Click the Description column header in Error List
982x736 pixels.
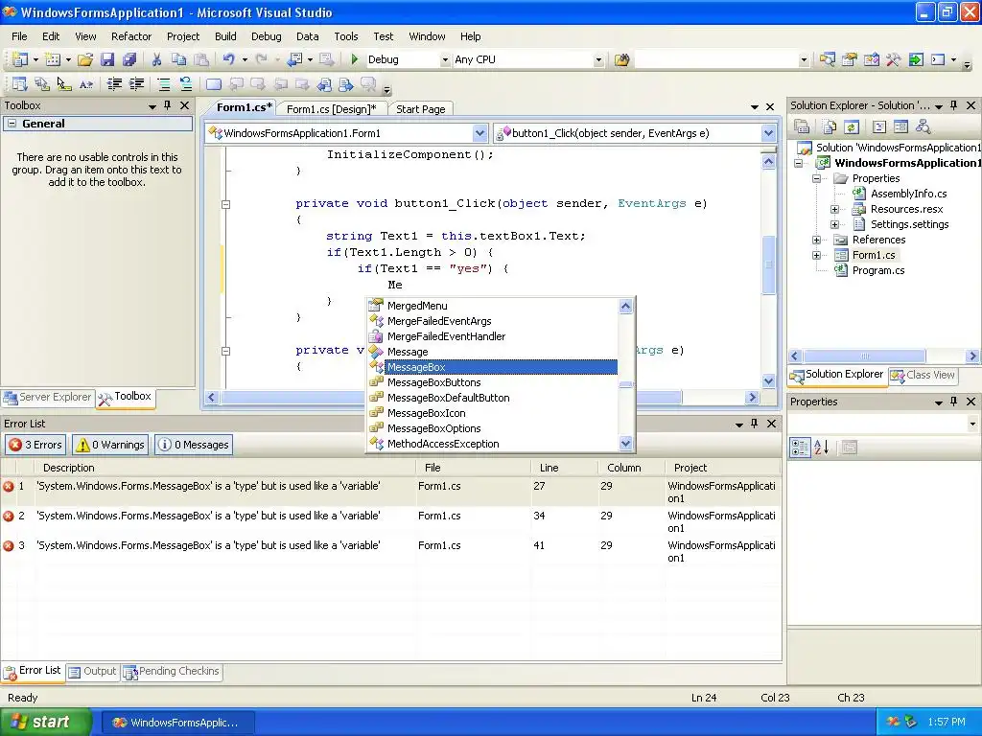click(x=224, y=468)
